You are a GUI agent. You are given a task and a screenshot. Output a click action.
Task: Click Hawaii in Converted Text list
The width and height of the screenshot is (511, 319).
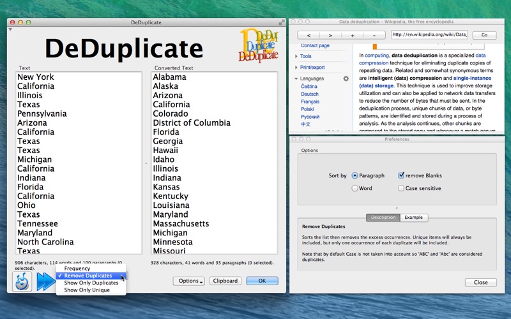165,151
